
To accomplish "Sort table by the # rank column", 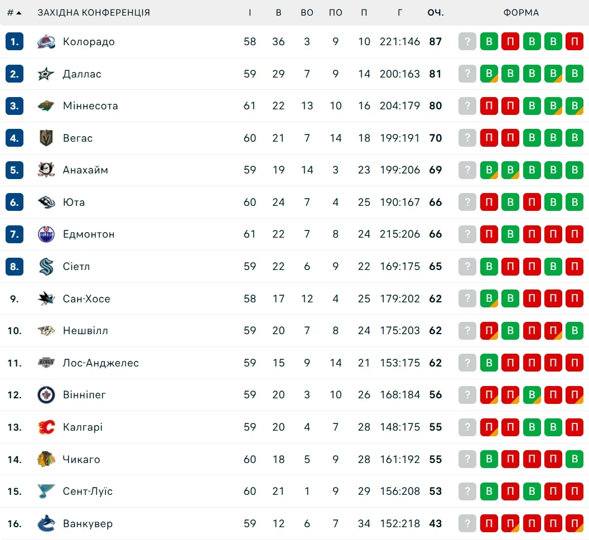I will click(15, 12).
